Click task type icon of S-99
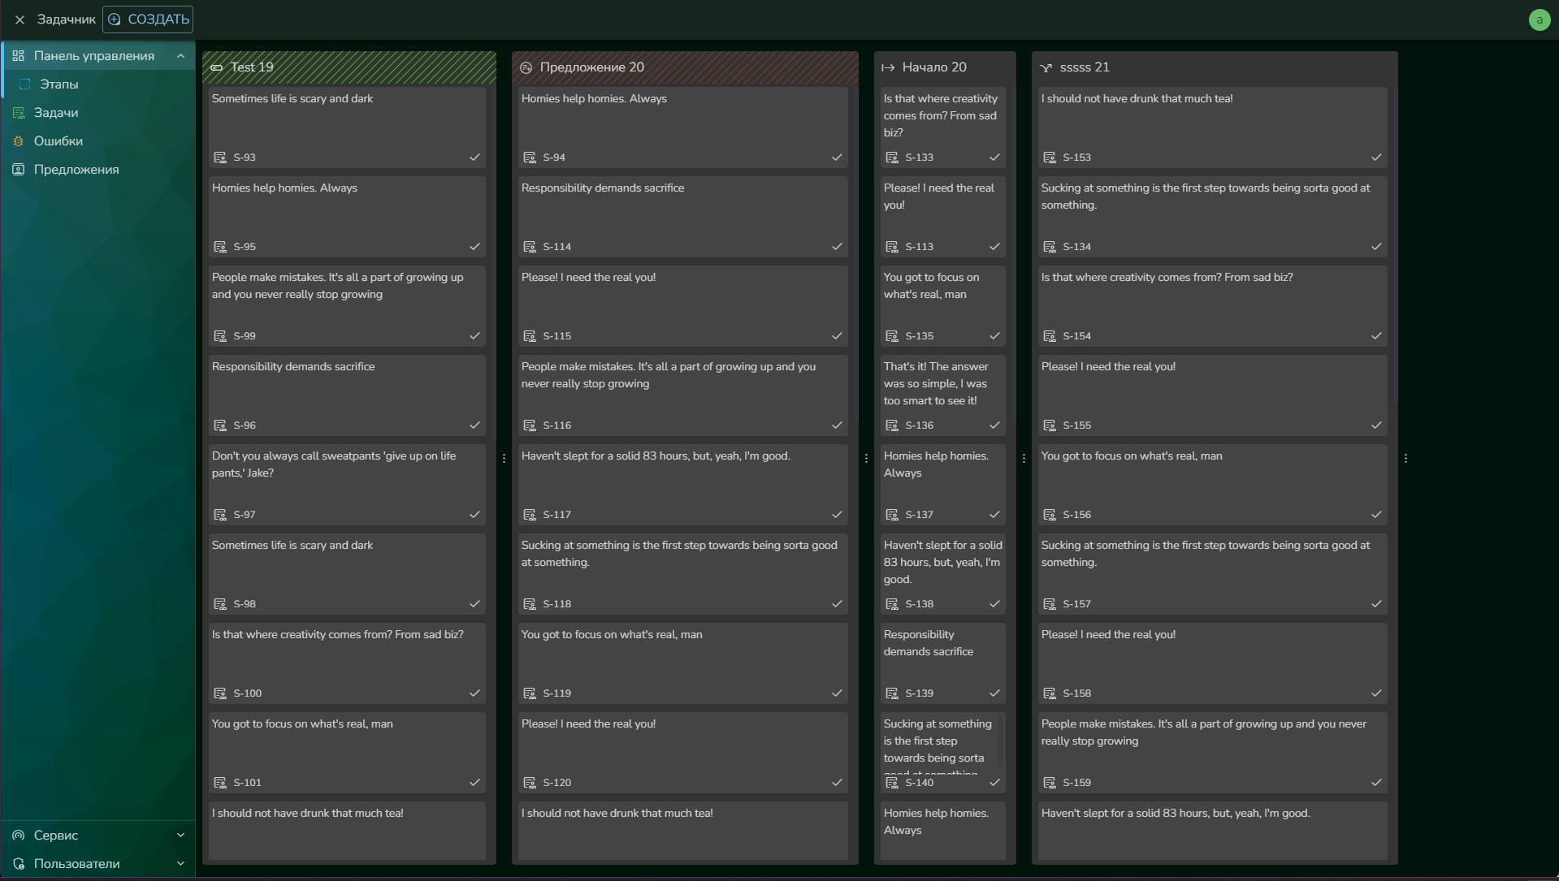 click(x=219, y=336)
